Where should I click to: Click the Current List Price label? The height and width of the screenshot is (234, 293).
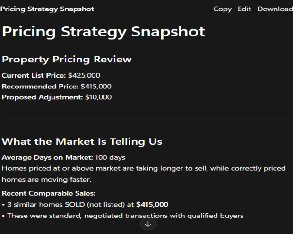pos(34,75)
